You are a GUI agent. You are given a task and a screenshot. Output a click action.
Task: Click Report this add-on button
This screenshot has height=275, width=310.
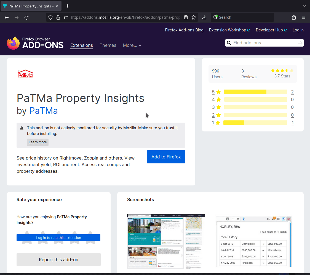point(58,260)
